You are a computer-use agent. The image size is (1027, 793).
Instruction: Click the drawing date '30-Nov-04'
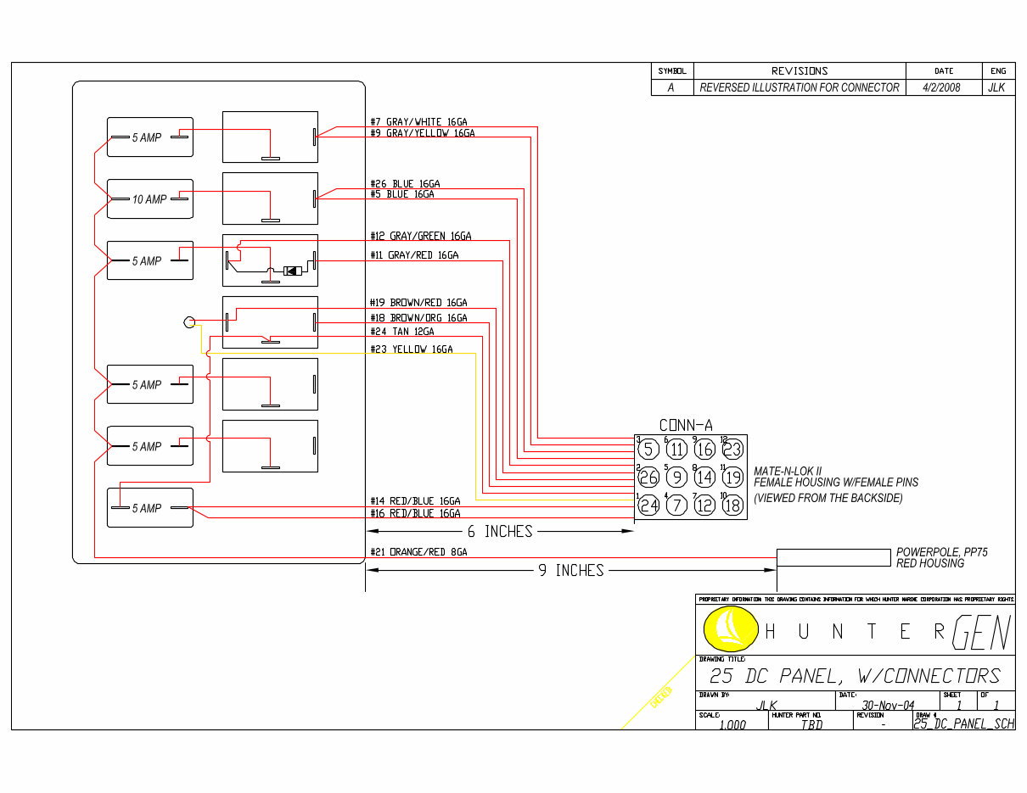[888, 705]
